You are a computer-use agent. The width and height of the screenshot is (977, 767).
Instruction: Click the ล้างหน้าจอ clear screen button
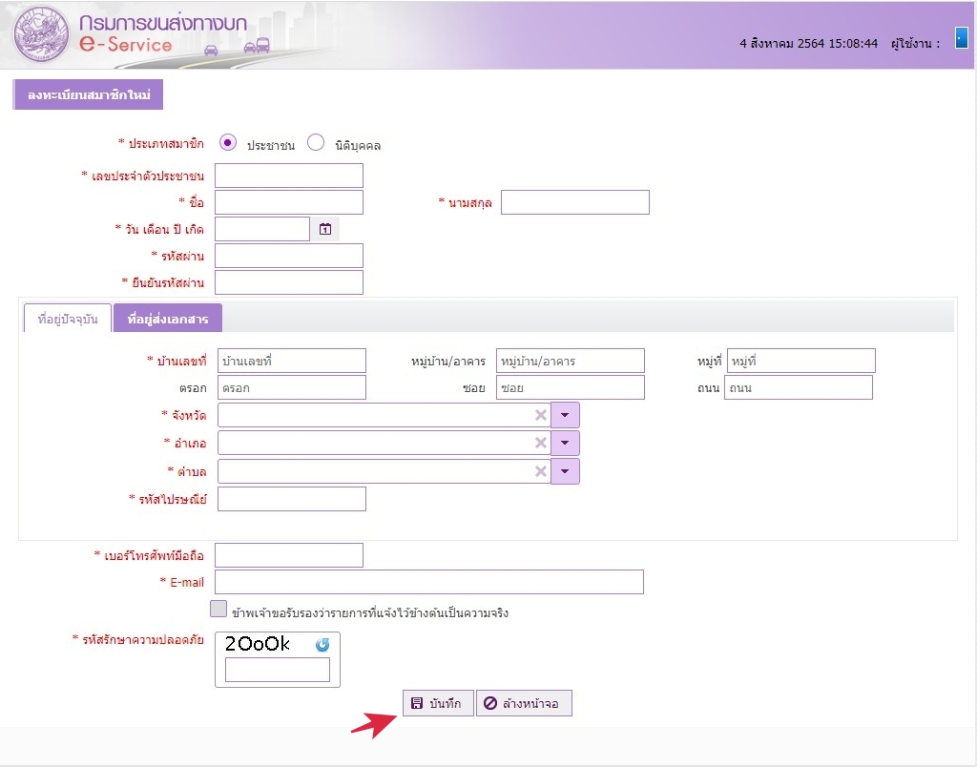[x=524, y=703]
